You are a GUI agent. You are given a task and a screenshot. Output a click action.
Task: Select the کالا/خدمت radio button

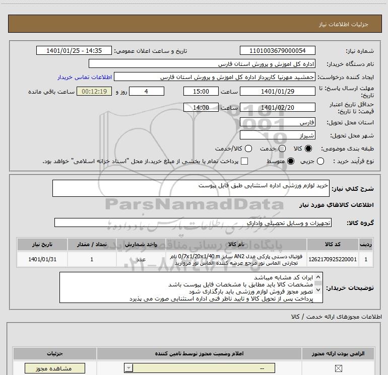tap(248, 148)
